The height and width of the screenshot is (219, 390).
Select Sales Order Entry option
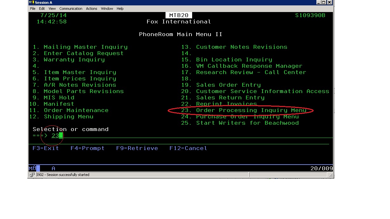pyautogui.click(x=228, y=85)
